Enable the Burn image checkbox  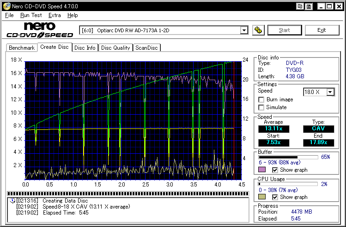[x=261, y=99]
